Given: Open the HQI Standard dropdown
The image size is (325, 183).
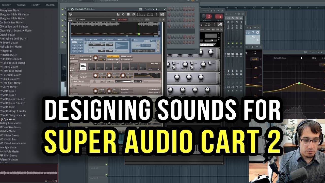Looking at the screenshot, I should [127, 59].
